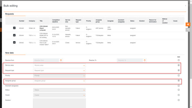Click the Title column header

pyautogui.click(x=41, y=21)
